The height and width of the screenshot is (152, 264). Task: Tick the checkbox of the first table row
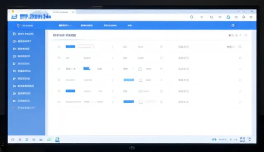[59, 47]
